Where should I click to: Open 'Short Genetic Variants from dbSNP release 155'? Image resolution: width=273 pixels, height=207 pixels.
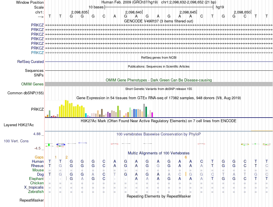pyautogui.click(x=159, y=89)
